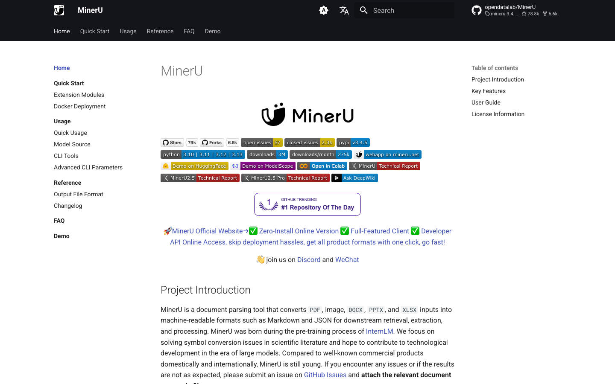
Task: Open the MinerU Official Website link
Action: click(208, 231)
